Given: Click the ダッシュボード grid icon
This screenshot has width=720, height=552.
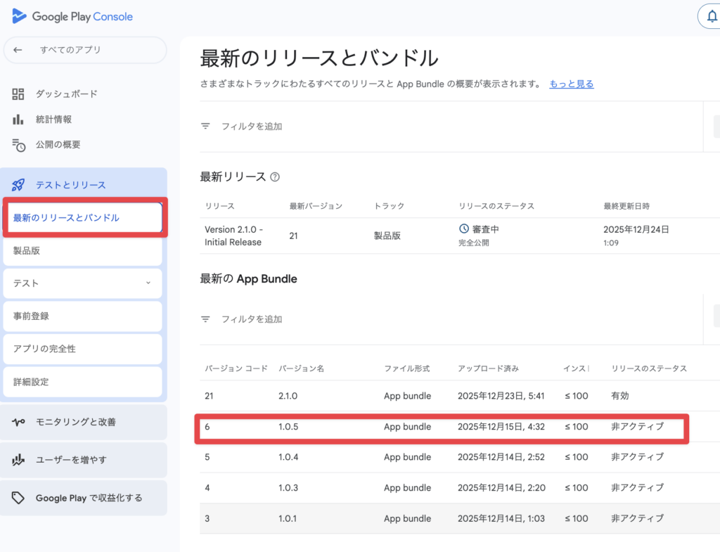Looking at the screenshot, I should point(18,94).
